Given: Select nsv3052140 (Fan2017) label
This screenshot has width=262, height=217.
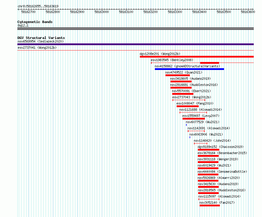Looking at the screenshot, I should pos(217,203).
